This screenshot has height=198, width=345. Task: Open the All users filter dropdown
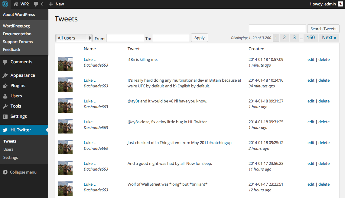74,38
